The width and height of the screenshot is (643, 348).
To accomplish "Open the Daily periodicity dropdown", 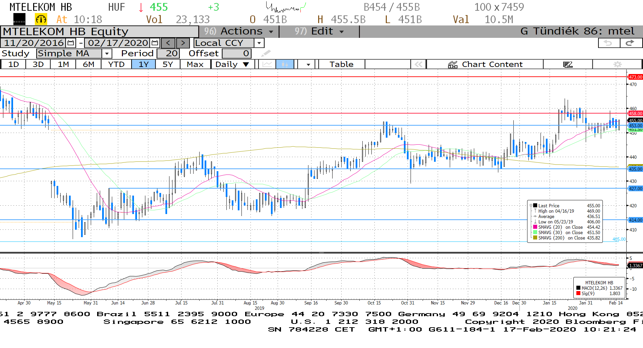I will pos(232,64).
